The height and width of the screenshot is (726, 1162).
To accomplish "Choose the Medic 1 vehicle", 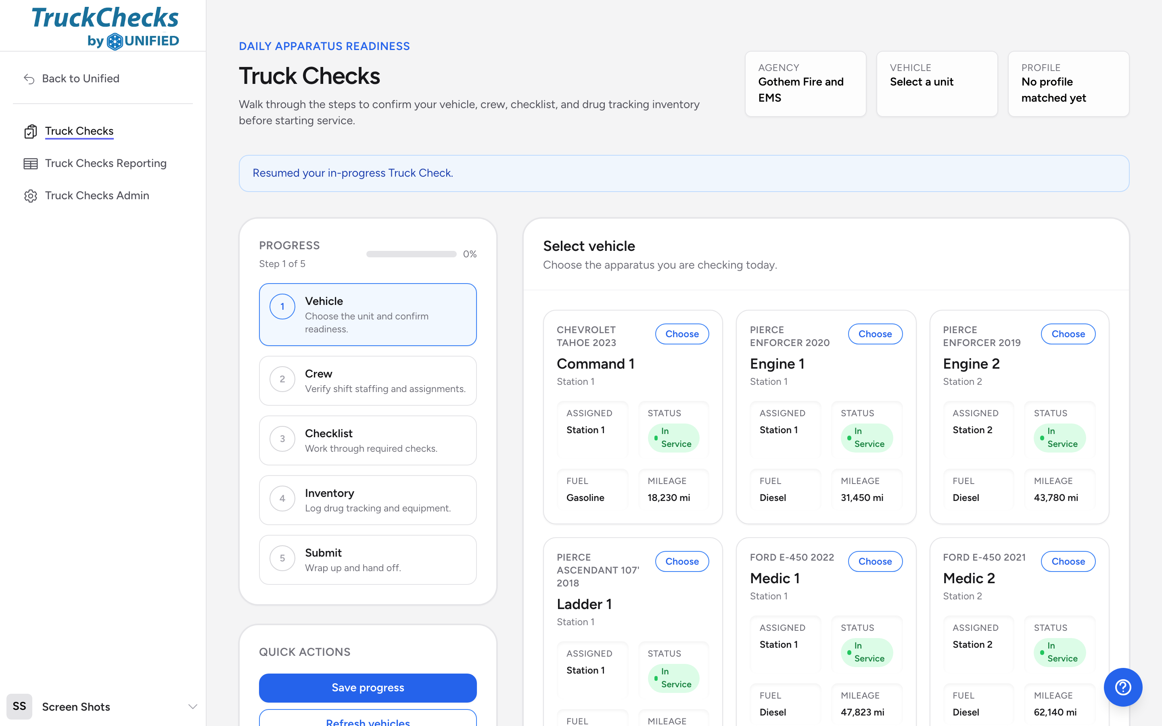I will (875, 561).
